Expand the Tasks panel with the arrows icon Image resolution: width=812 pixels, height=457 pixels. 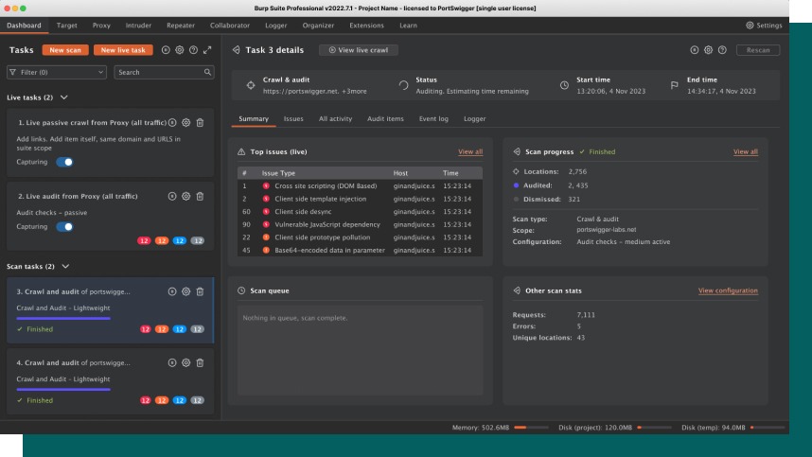(206, 50)
